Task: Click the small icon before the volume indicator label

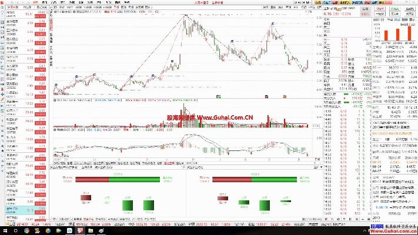Action: [53, 100]
